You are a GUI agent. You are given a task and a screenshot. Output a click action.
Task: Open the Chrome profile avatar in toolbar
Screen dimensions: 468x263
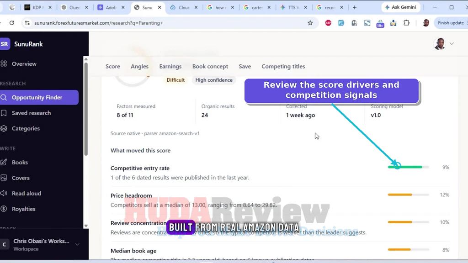426,23
